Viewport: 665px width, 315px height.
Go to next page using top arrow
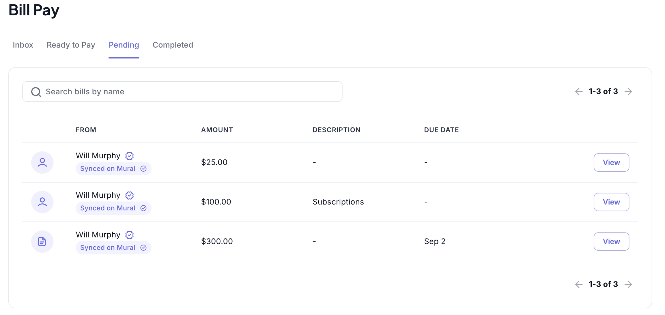tap(628, 92)
